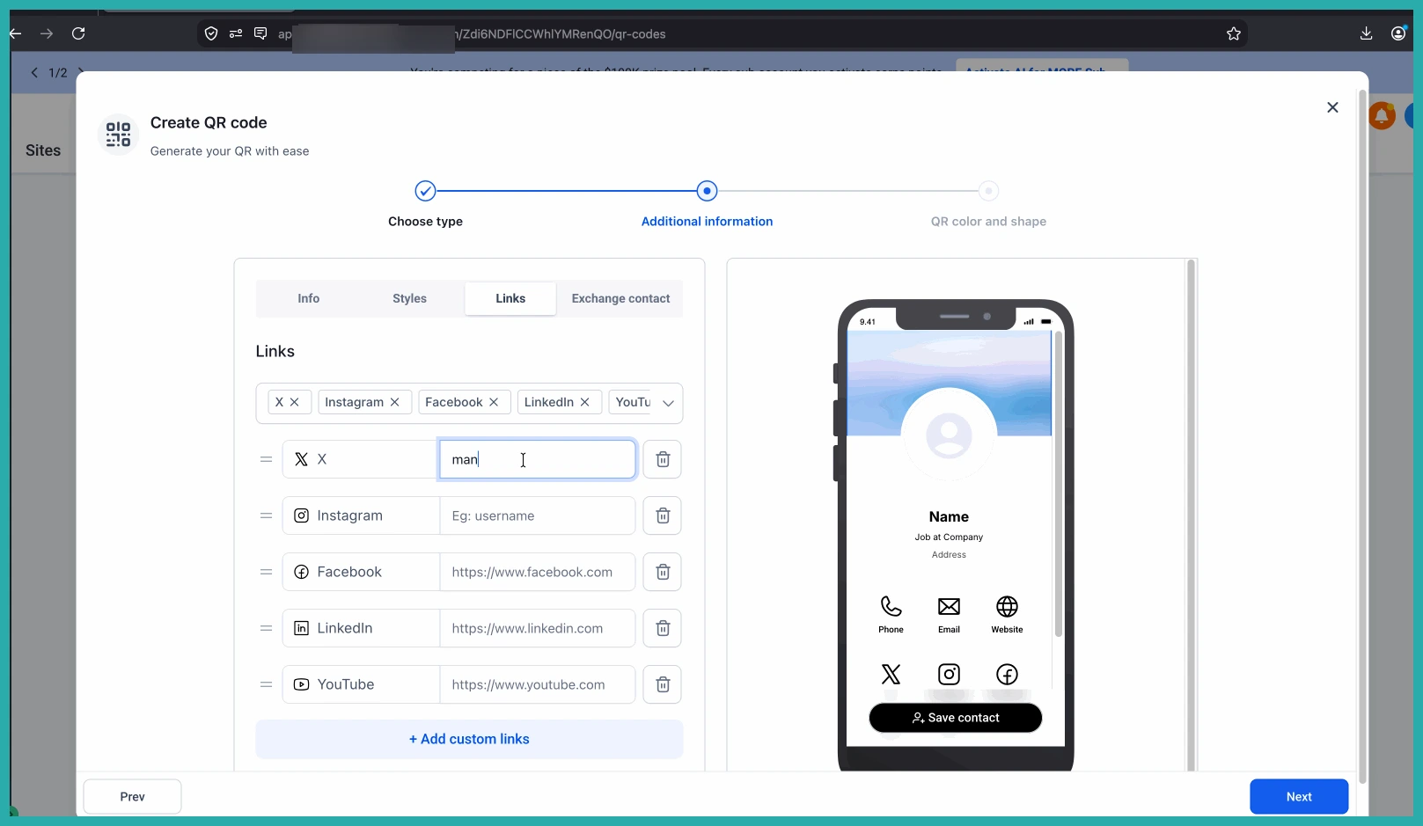Viewport: 1423px width, 826px height.
Task: Click the Instagram username input field
Action: [x=538, y=515]
